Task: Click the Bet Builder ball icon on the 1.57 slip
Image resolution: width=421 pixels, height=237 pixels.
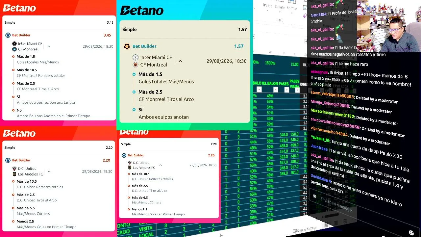Action: (127, 46)
